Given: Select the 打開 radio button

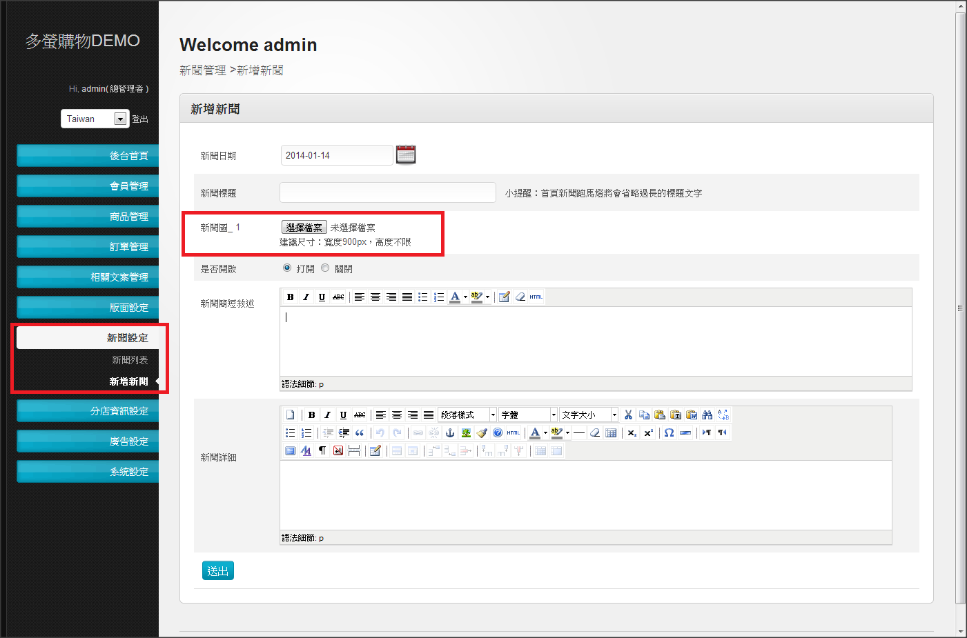Looking at the screenshot, I should pyautogui.click(x=287, y=268).
